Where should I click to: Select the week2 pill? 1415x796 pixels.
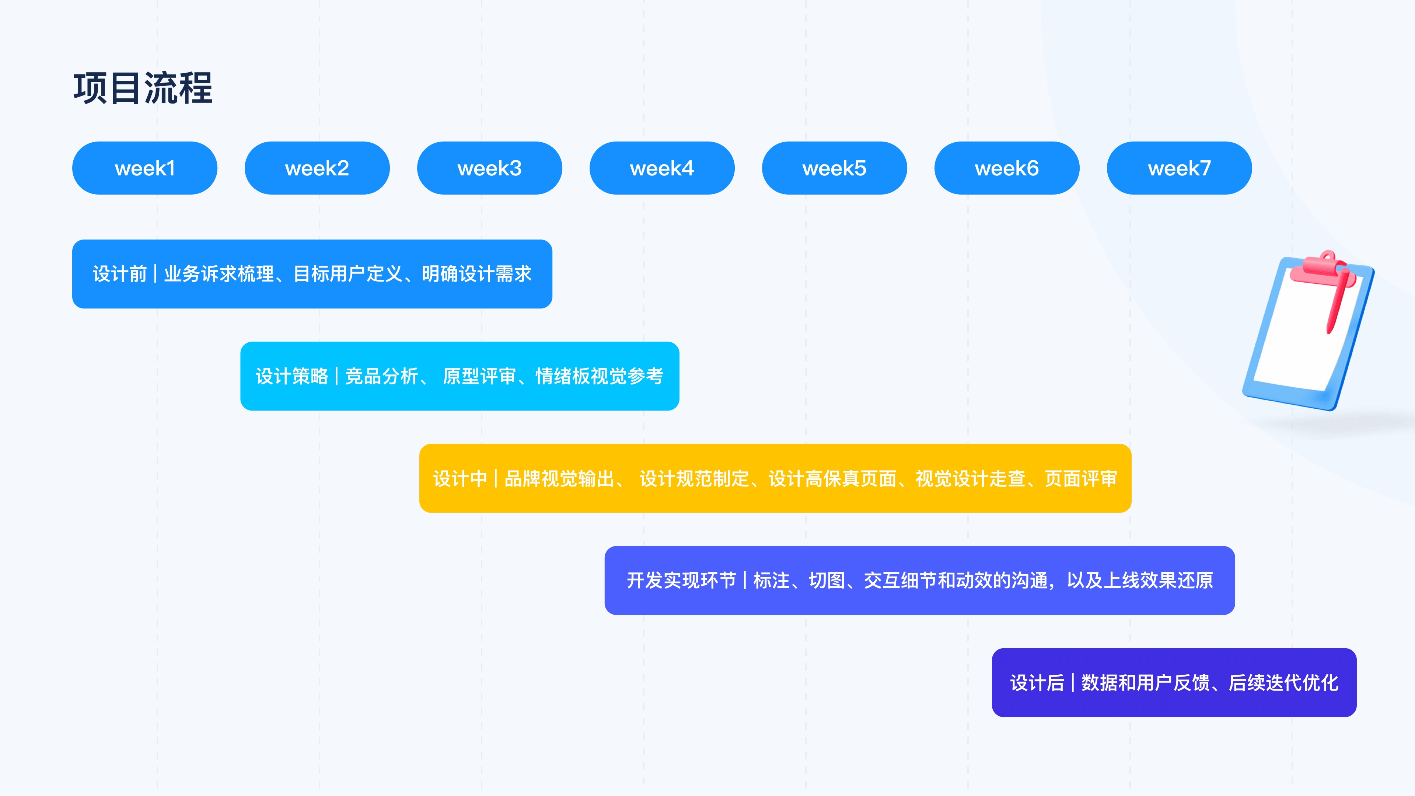point(317,168)
